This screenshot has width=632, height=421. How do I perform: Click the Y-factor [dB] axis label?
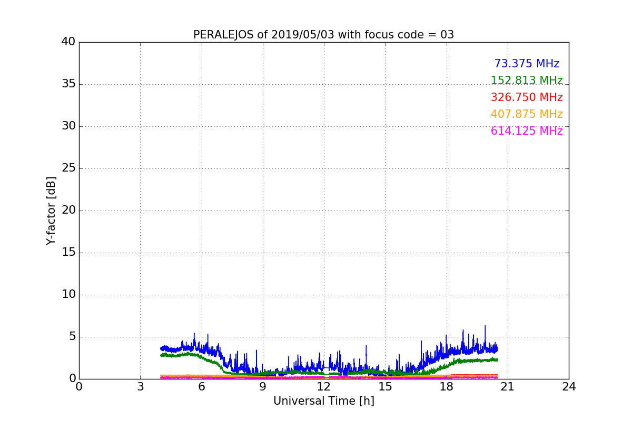[51, 210]
